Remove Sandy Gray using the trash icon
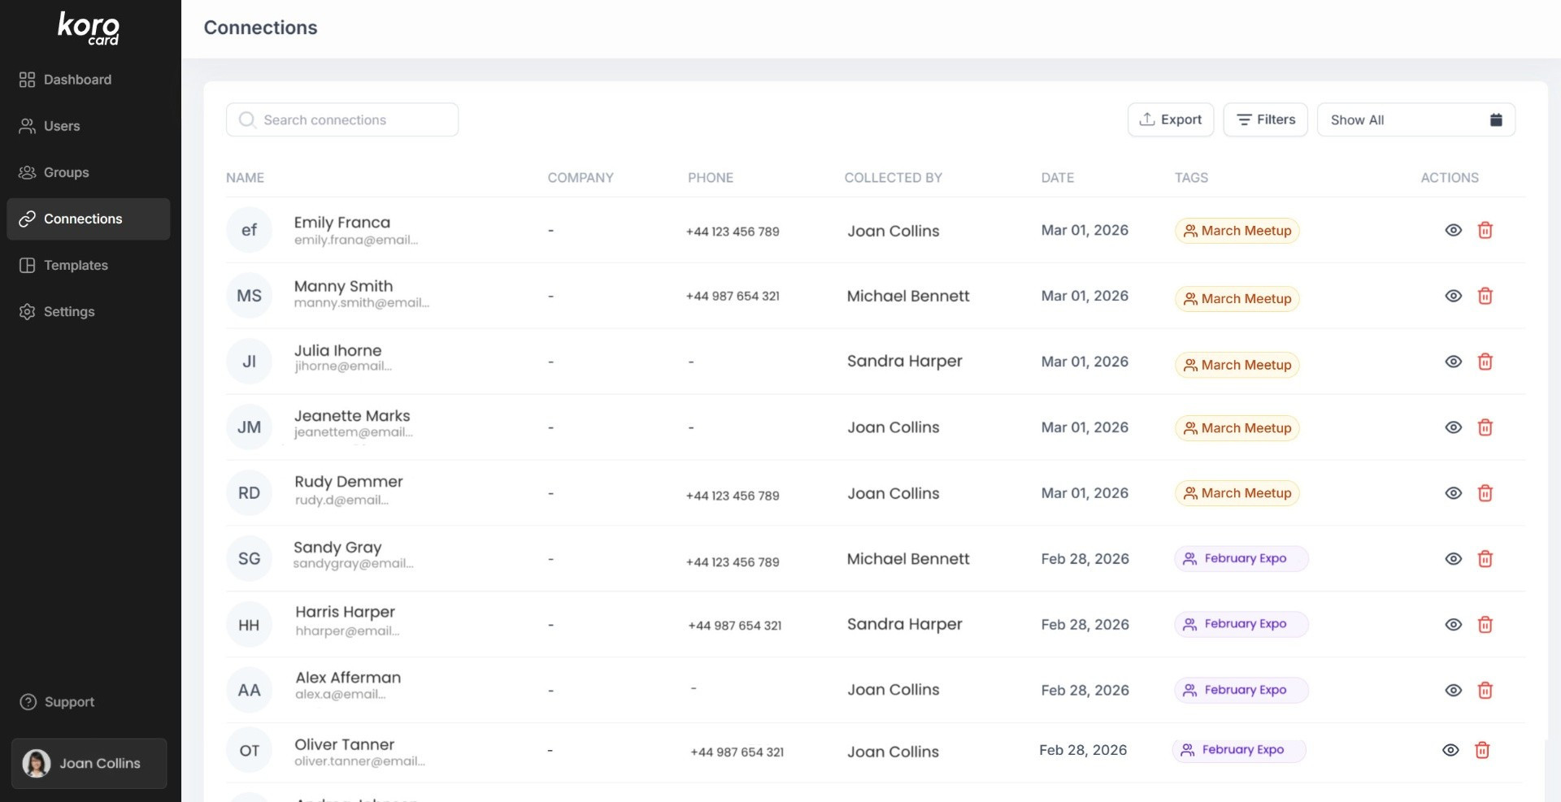This screenshot has height=802, width=1561. click(1485, 559)
